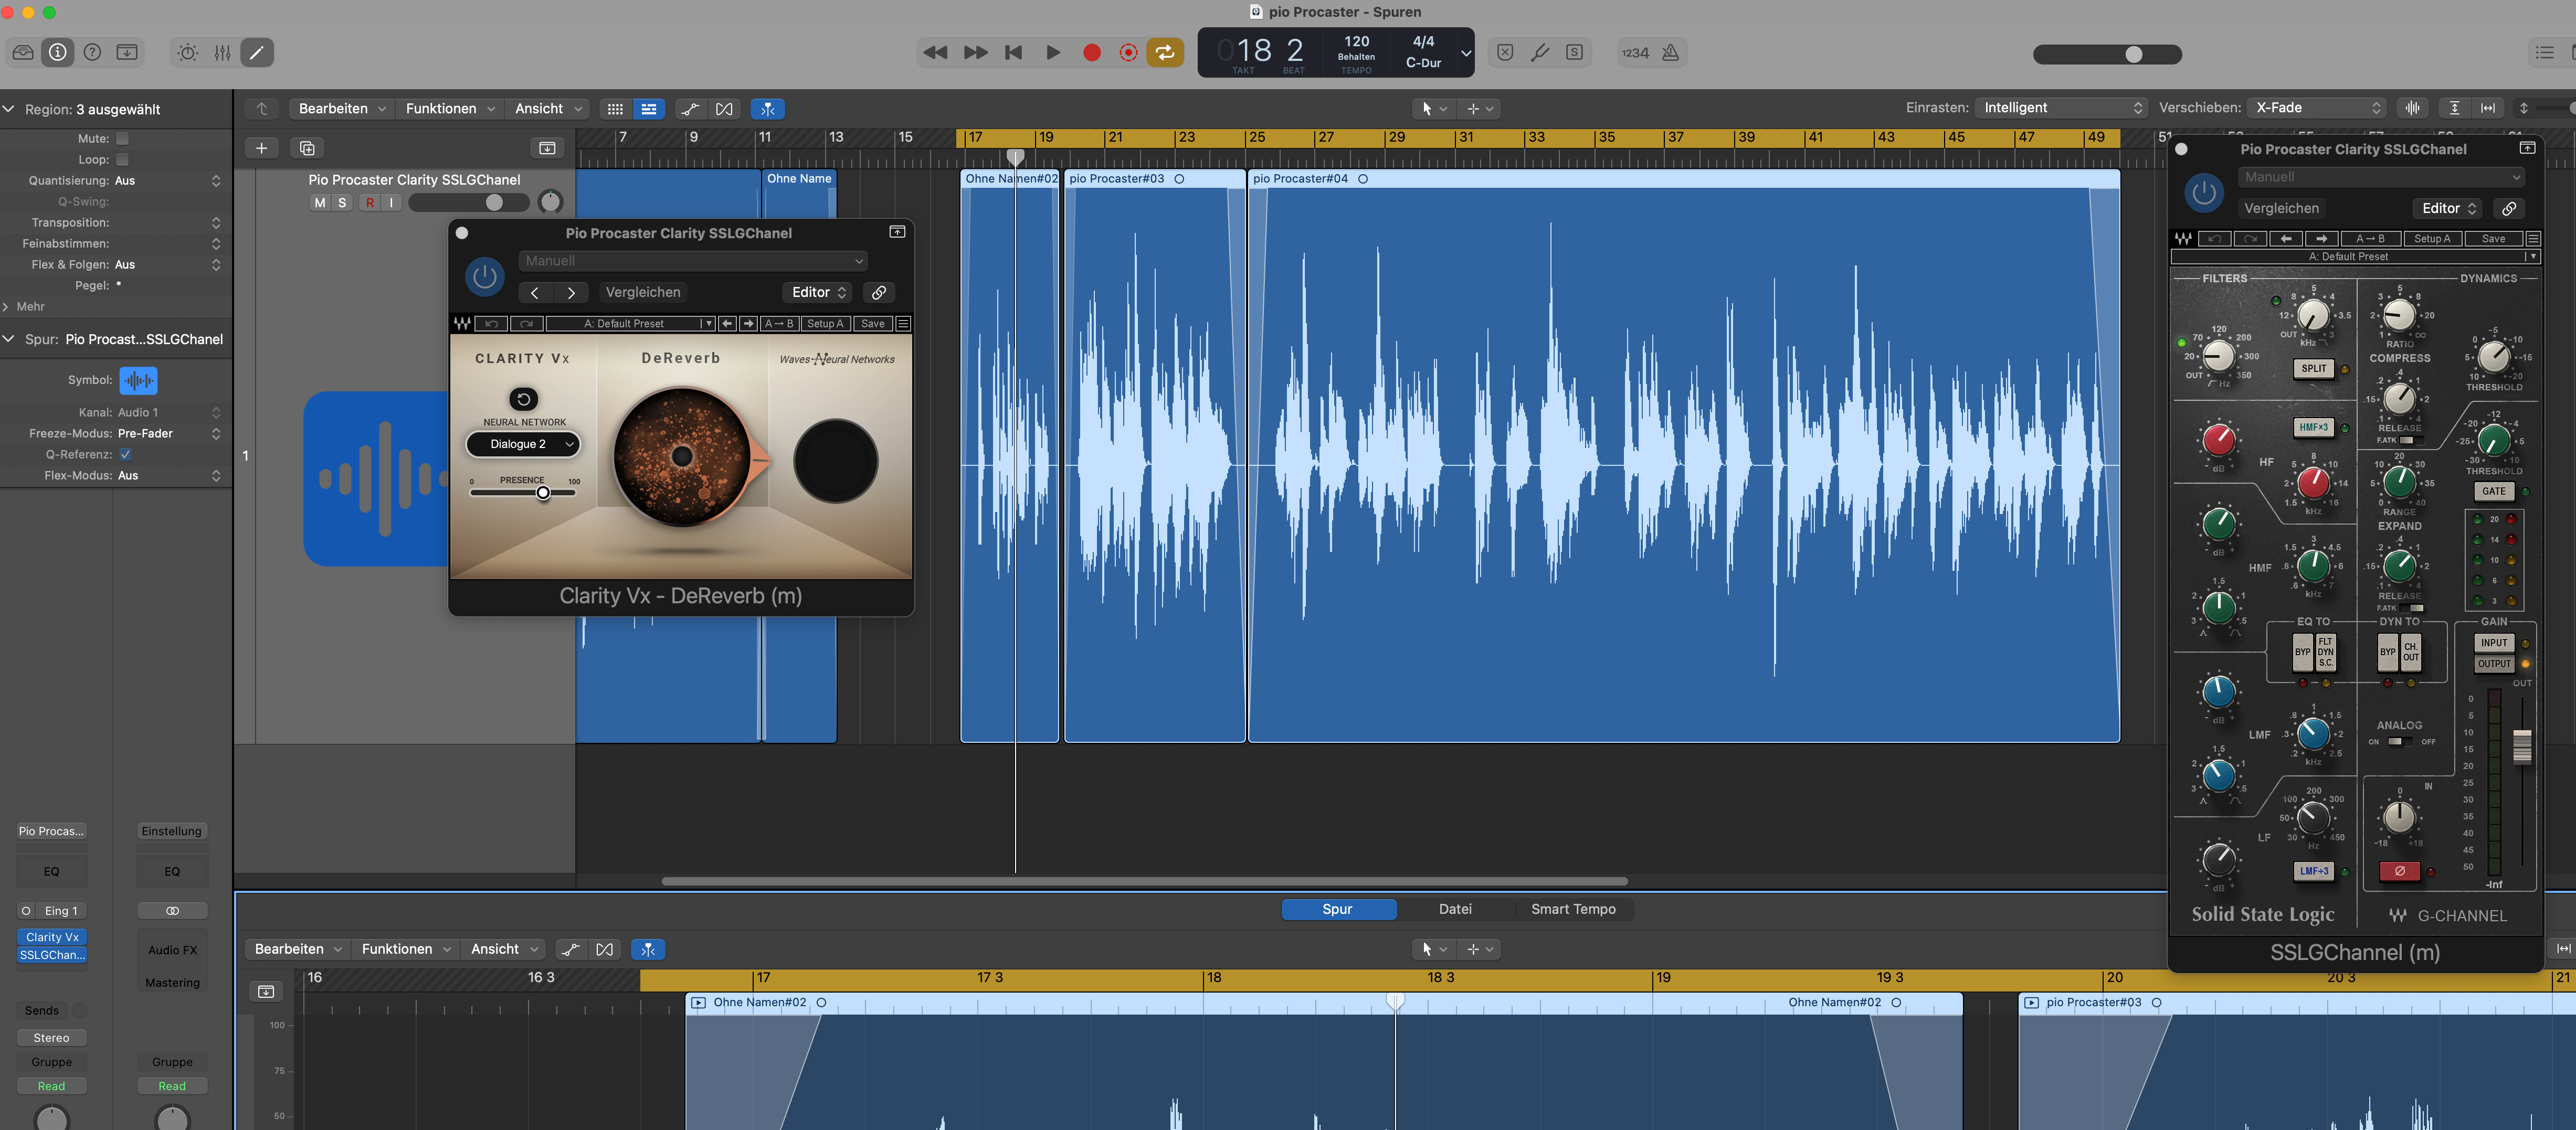Switch to the Spur tab in editor
Viewport: 2576px width, 1130px height.
click(x=1338, y=909)
